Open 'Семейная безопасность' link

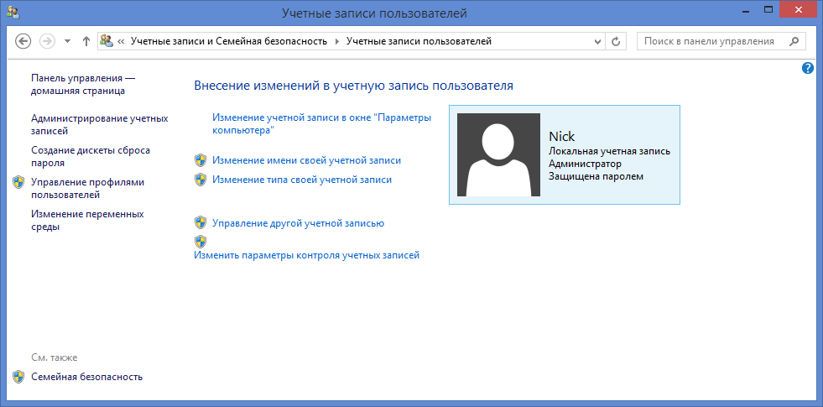(86, 377)
